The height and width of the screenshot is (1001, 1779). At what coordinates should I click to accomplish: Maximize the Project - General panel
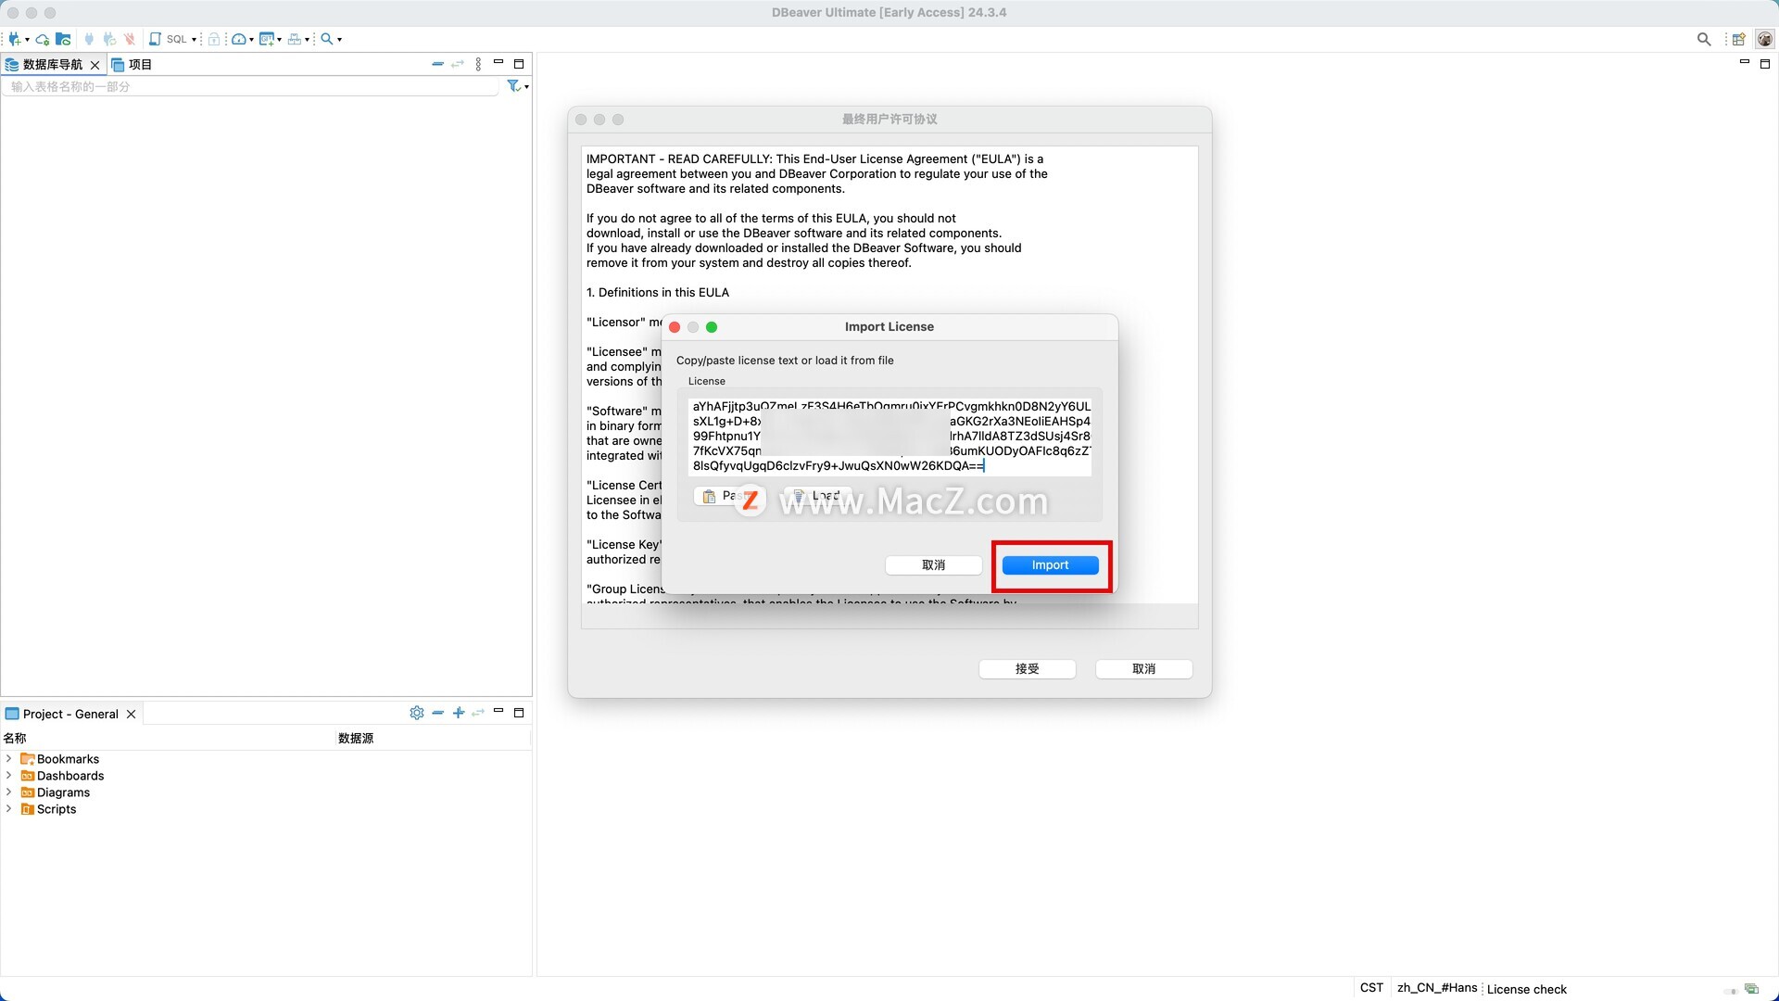tap(519, 713)
